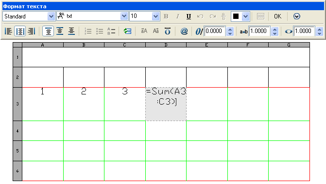This screenshot has height=184, width=326.
Task: Click the Stack fraction icon
Action: [x=223, y=16]
